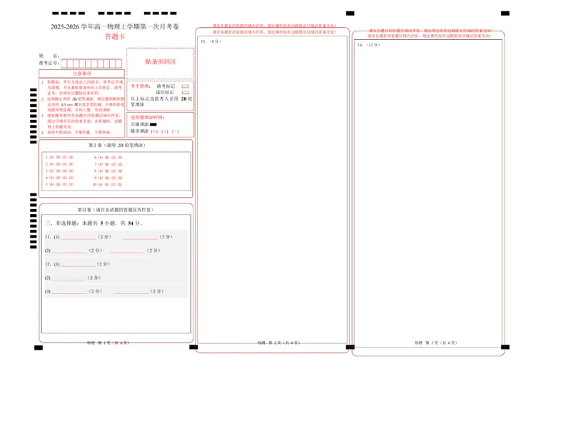Click bubble options for question 10

click(106, 184)
